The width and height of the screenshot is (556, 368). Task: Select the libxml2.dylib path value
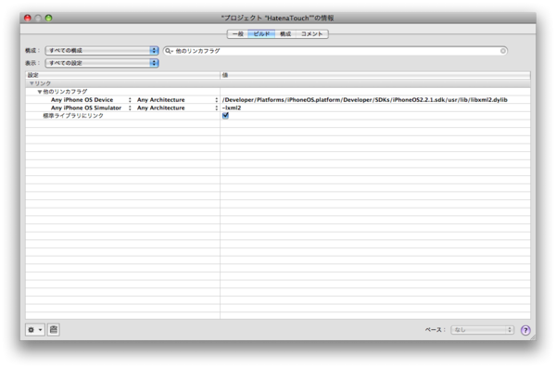(x=365, y=100)
